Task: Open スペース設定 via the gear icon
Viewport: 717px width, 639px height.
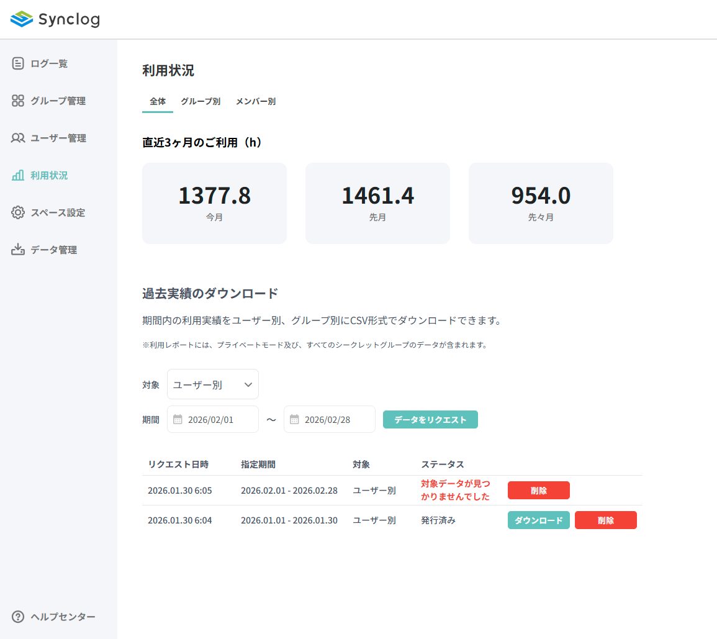Action: [17, 212]
